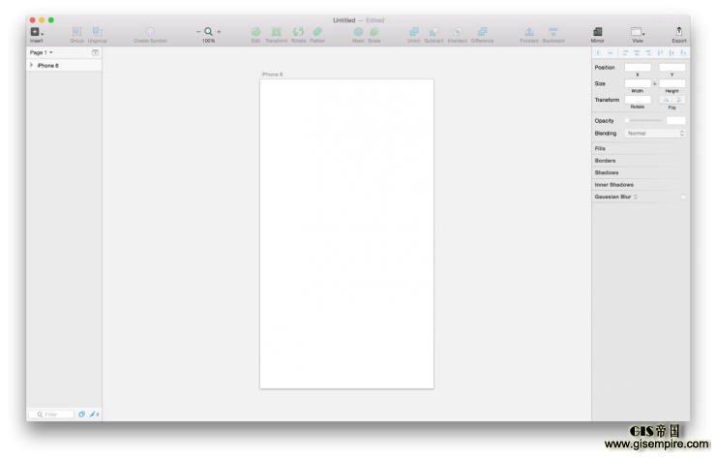Click the Shadows section header

[607, 172]
